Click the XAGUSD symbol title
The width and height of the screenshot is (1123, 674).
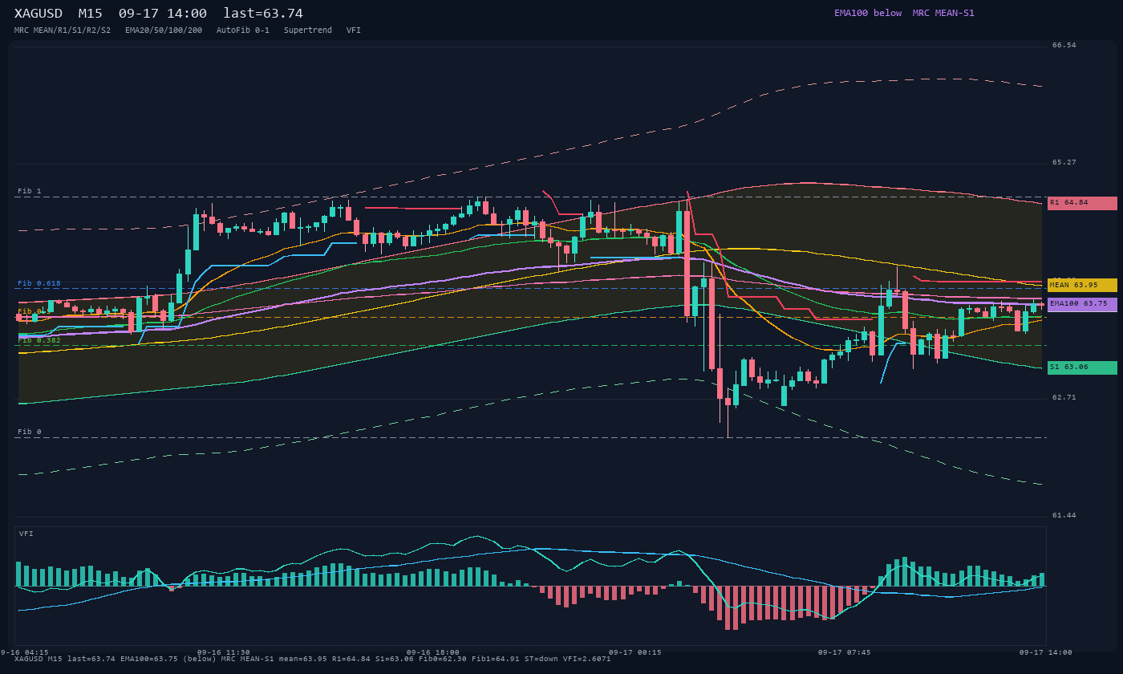pos(40,14)
